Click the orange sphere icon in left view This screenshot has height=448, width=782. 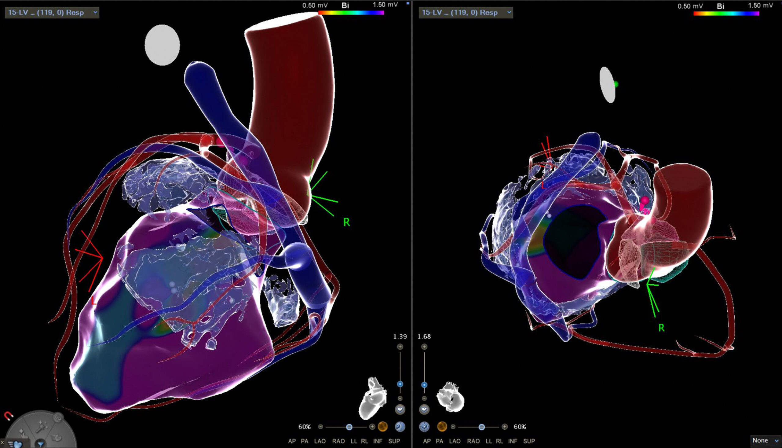click(x=382, y=427)
